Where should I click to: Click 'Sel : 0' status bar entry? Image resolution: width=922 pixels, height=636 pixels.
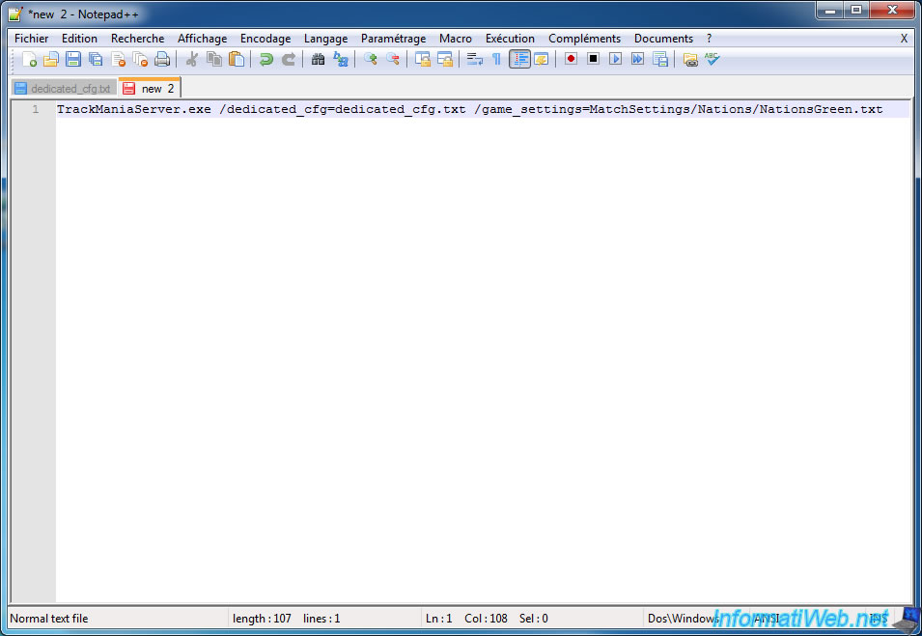[533, 619]
